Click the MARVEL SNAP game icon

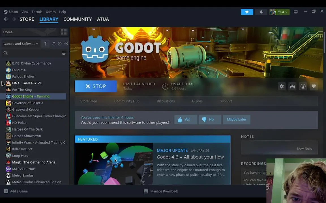8,169
